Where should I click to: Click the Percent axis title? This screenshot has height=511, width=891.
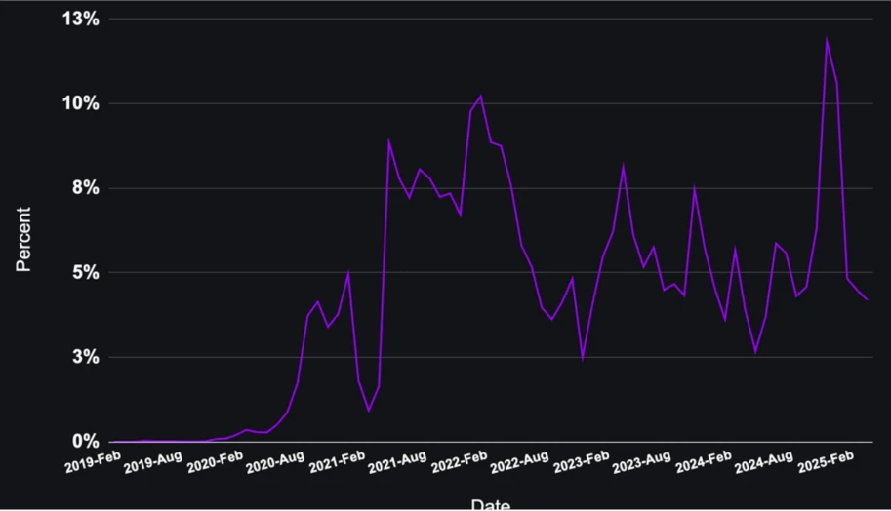point(23,239)
